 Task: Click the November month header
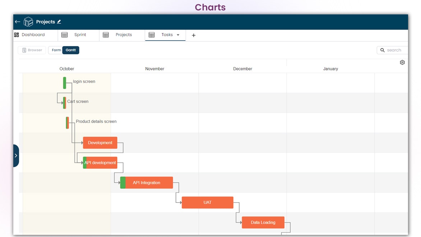coord(155,69)
